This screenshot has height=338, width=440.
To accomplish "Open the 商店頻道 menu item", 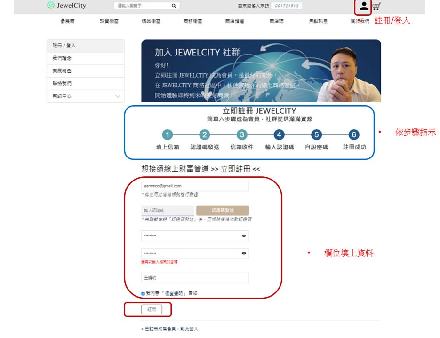I will click(235, 21).
